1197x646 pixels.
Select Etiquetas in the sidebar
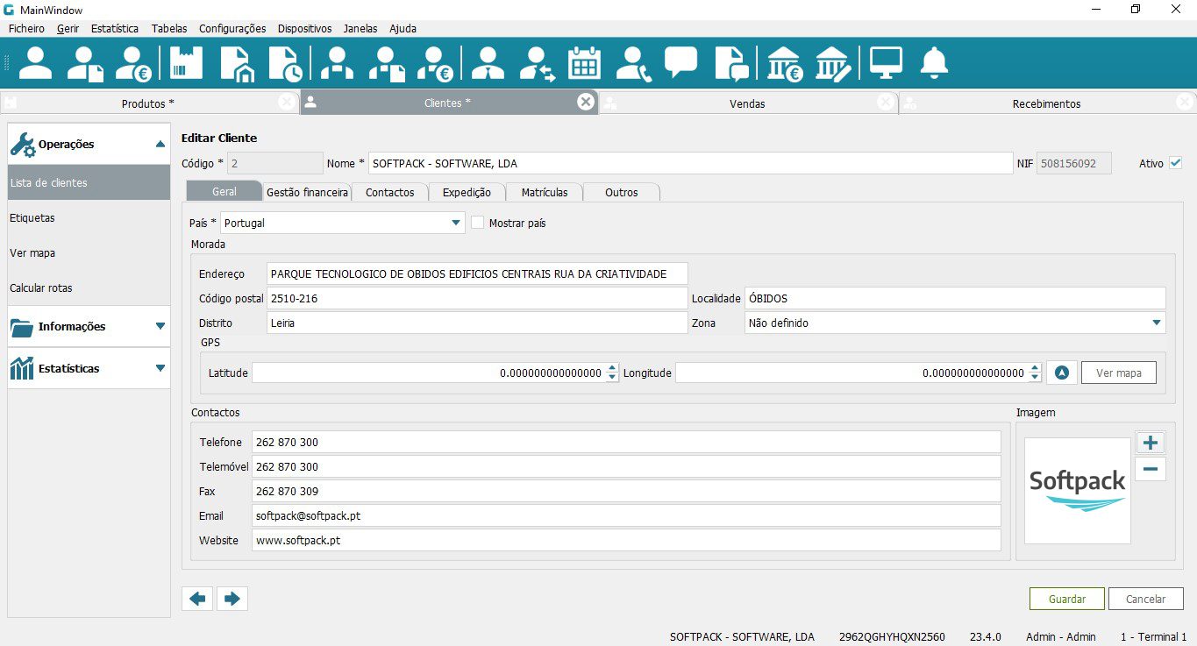pos(89,217)
